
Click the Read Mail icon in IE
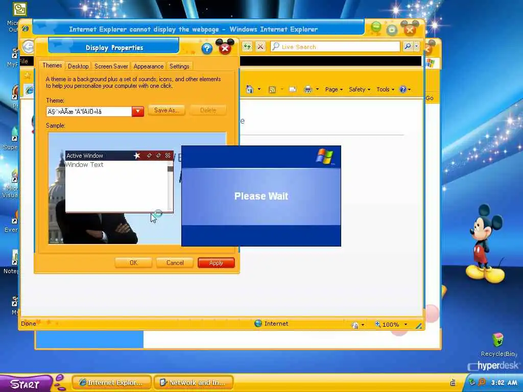click(293, 89)
